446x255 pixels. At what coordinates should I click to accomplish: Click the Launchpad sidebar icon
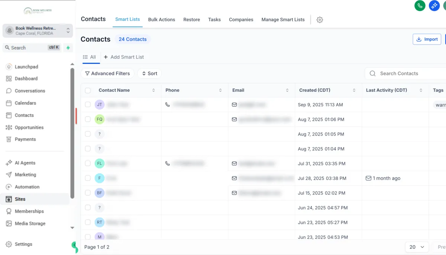tap(9, 67)
